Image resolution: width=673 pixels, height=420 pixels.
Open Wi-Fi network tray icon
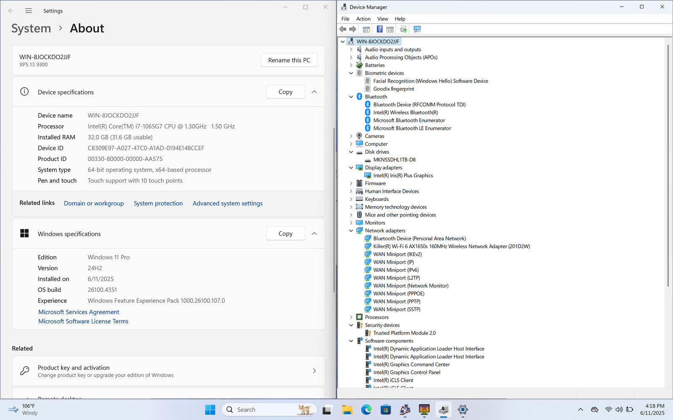pos(608,409)
